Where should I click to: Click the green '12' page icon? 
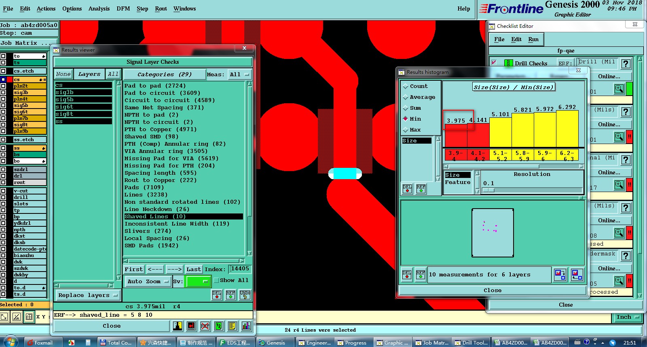218,326
